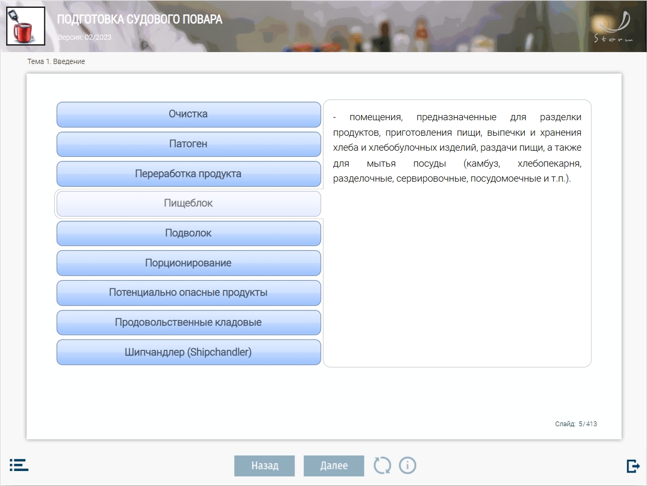Screen dimensions: 647x486
Task: Click the Storm logo in header
Action: [614, 27]
